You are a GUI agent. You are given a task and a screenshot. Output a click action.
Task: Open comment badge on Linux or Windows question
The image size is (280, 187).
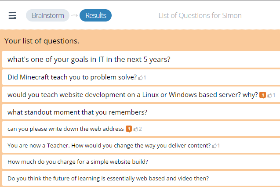[x=262, y=95]
